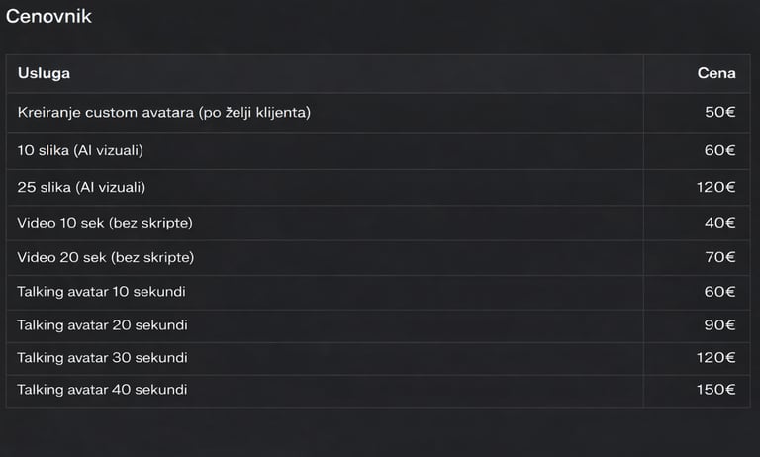This screenshot has width=760, height=457.
Task: Select the 10 slika (AI vizuali) entry
Action: pos(81,150)
